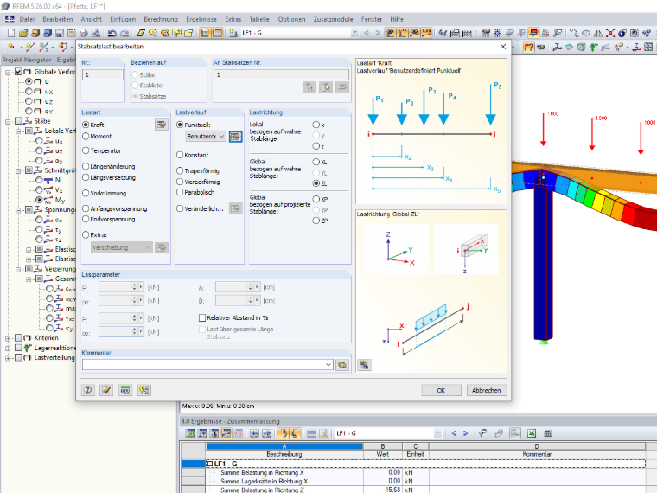Open the Zusatzmodule menu
The image size is (657, 493).
333,19
